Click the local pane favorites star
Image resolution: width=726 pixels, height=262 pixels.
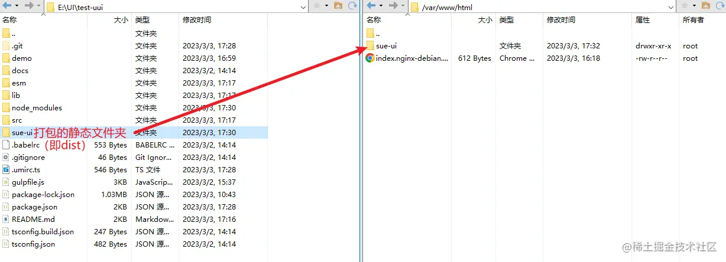point(316,6)
